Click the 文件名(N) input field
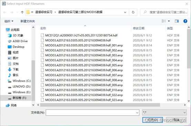191x126 pixels. 92,113
